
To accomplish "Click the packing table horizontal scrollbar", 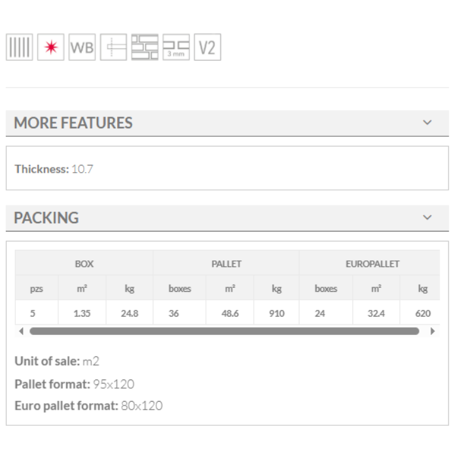I will (x=224, y=331).
